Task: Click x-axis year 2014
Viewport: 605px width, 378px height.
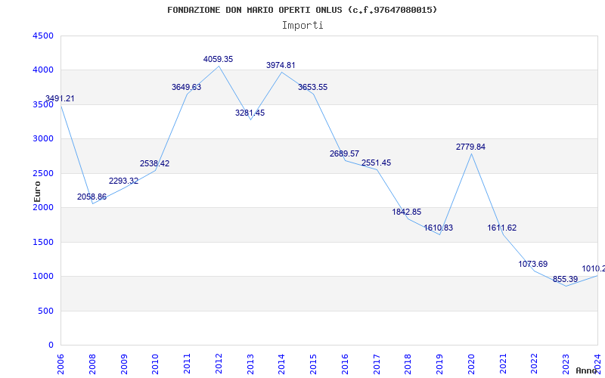Action: tap(282, 364)
